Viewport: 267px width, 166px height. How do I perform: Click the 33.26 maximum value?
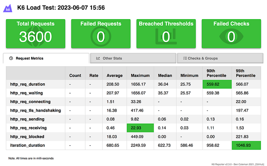(136, 102)
